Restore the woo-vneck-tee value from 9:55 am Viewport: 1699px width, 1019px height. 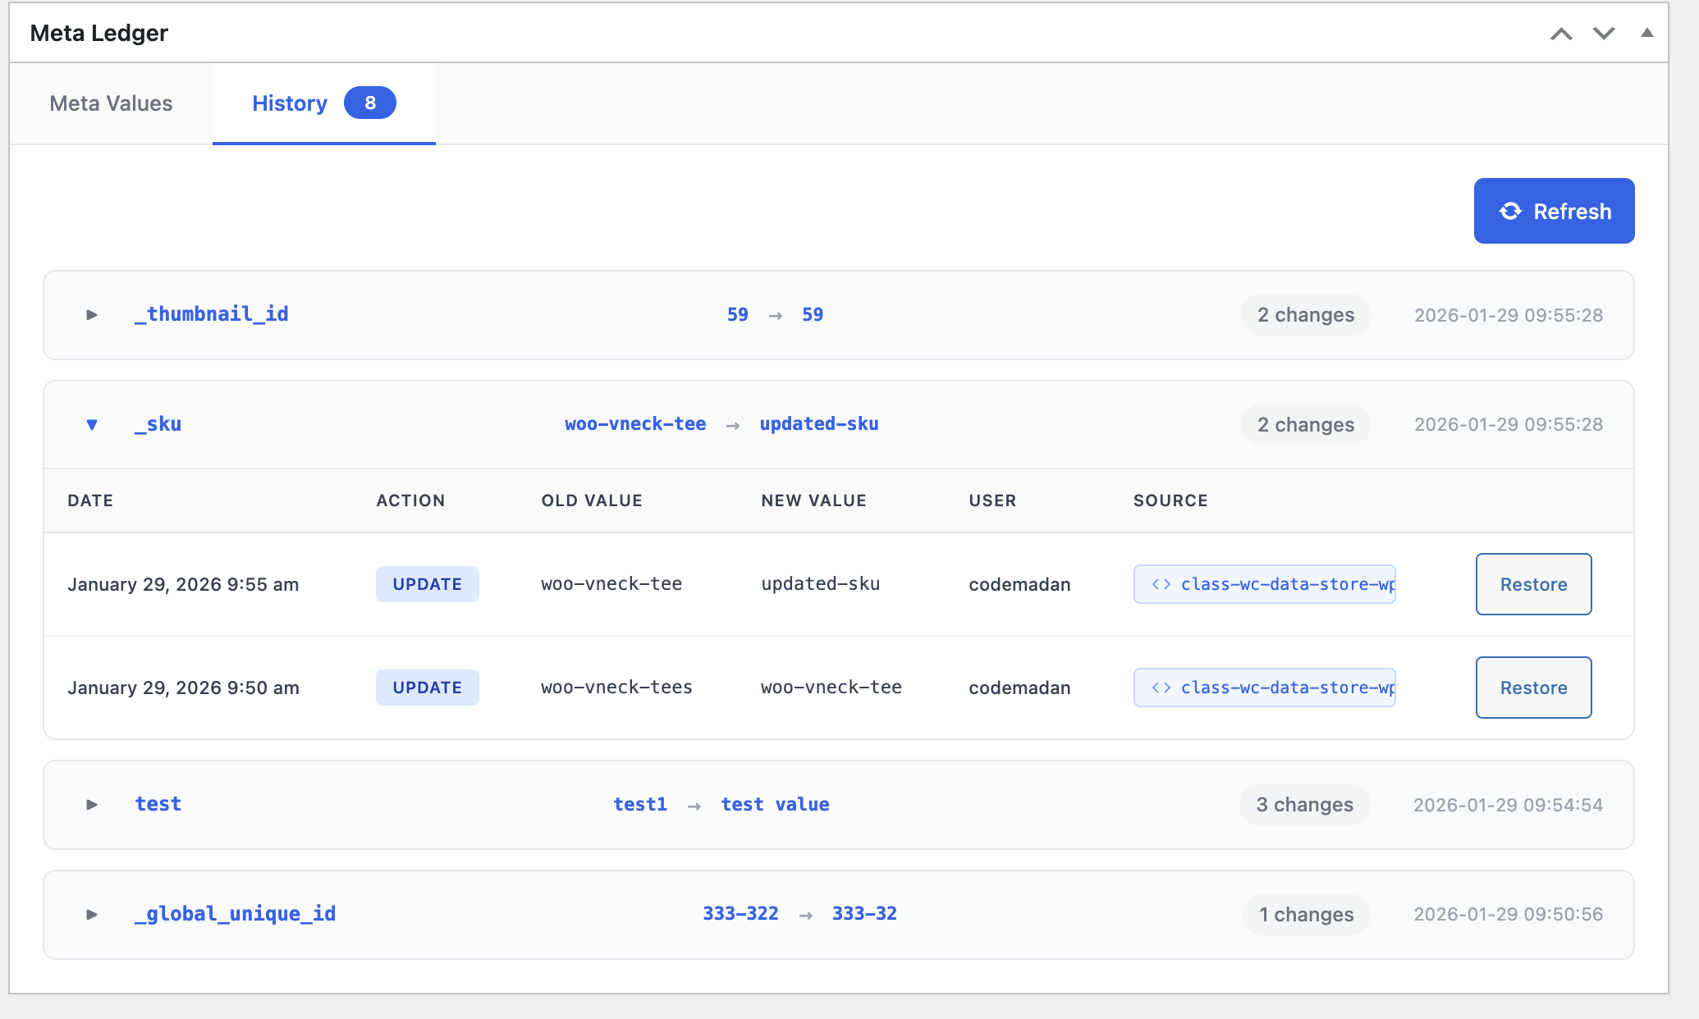point(1532,584)
